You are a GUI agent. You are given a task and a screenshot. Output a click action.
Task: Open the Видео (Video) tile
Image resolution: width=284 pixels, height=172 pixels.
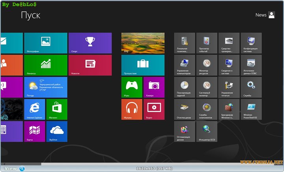click(x=154, y=109)
